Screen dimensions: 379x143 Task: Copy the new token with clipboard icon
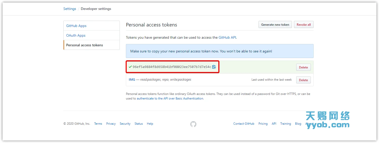pyautogui.click(x=214, y=67)
